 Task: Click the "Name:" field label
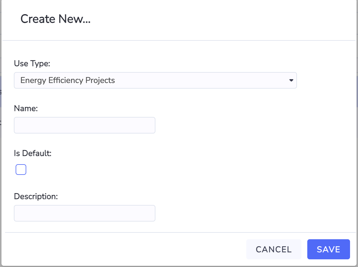click(x=26, y=108)
